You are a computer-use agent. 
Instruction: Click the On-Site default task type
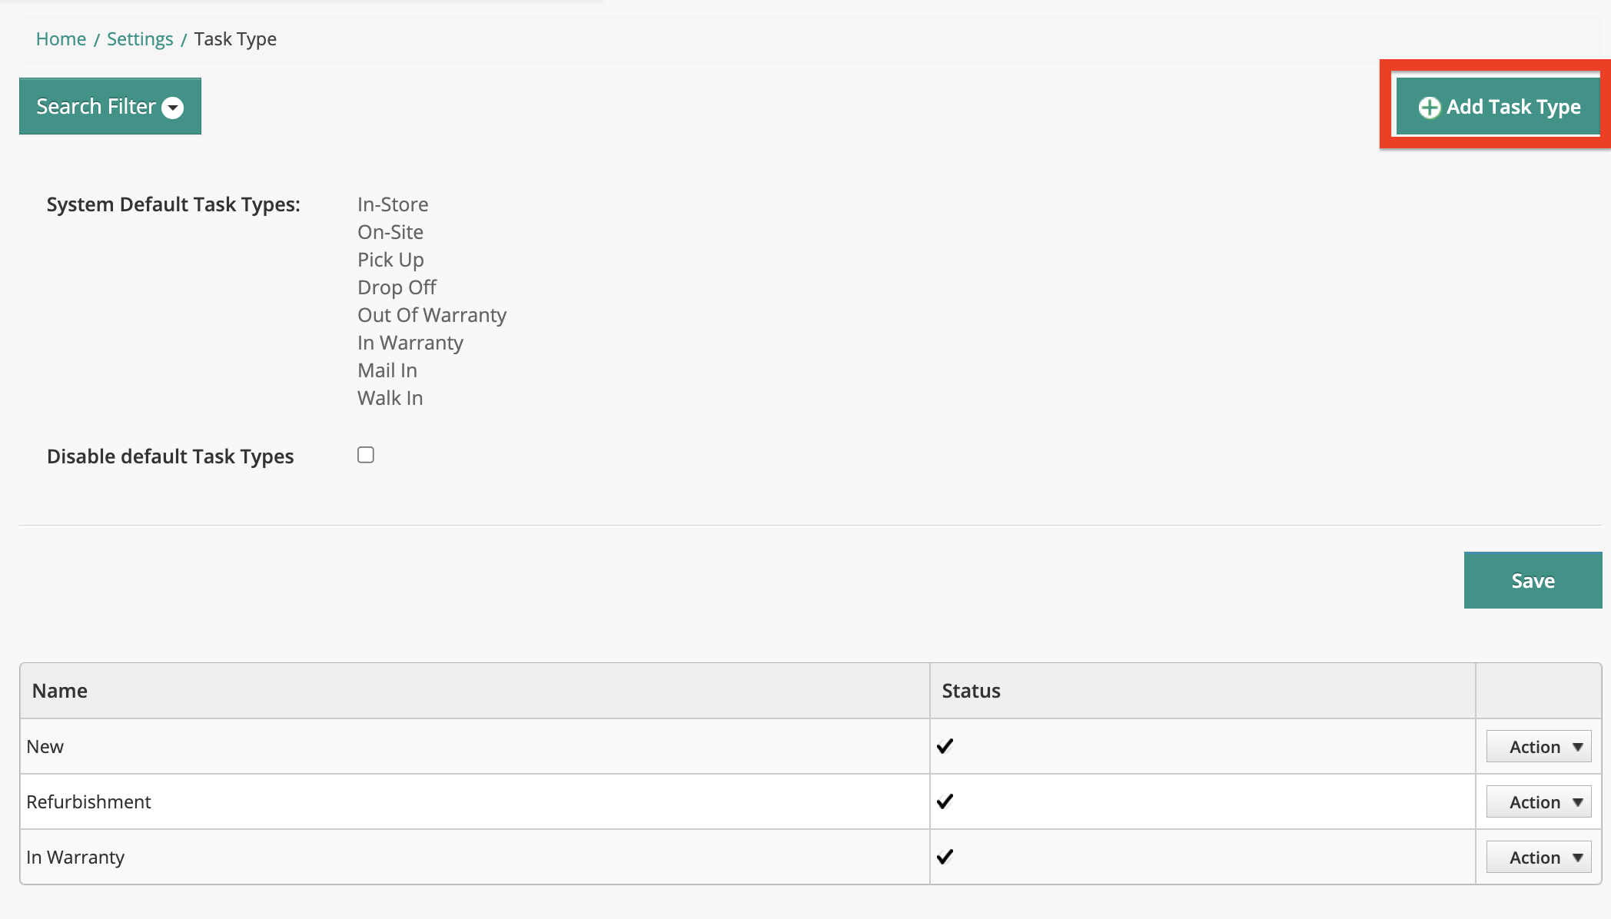tap(390, 232)
